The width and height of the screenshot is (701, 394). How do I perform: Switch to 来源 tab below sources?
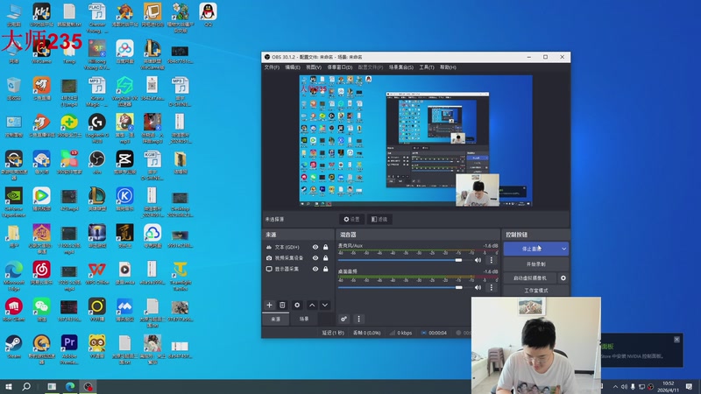276,319
